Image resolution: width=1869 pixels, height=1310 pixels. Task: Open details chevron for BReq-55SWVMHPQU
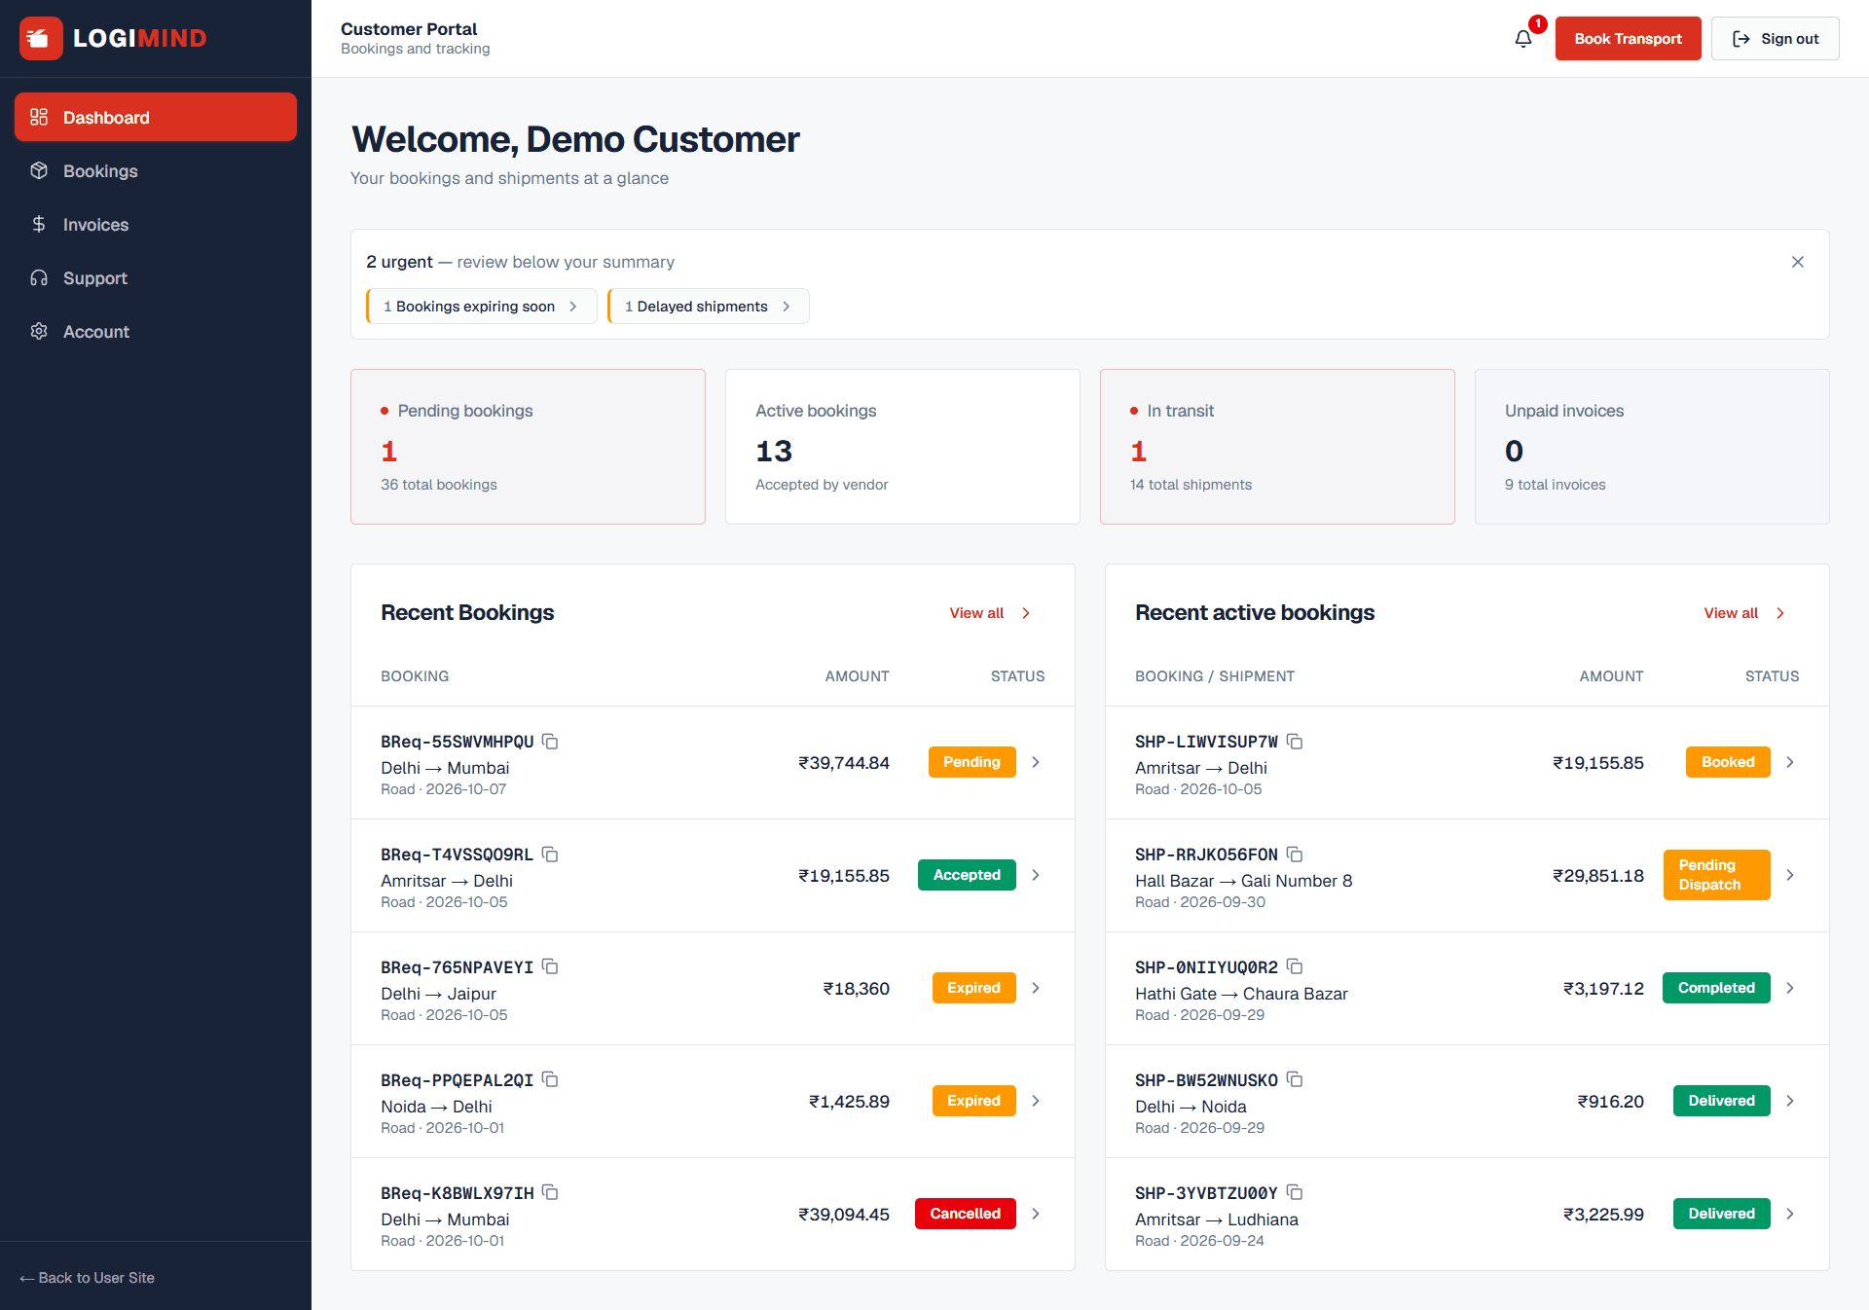pos(1036,762)
